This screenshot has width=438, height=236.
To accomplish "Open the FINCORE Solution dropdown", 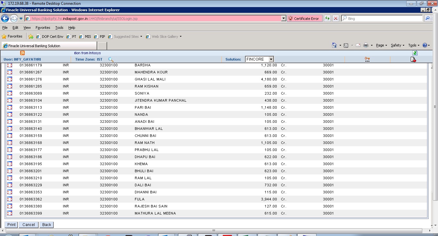I will 270,59.
